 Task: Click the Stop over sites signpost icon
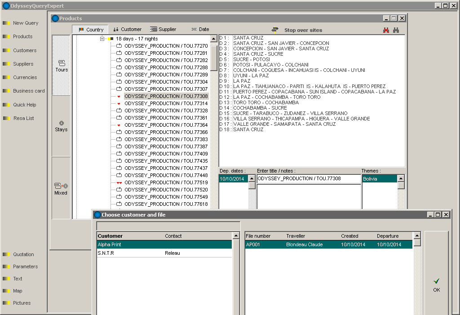pos(275,30)
